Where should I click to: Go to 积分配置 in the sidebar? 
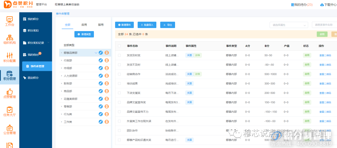click(x=10, y=58)
